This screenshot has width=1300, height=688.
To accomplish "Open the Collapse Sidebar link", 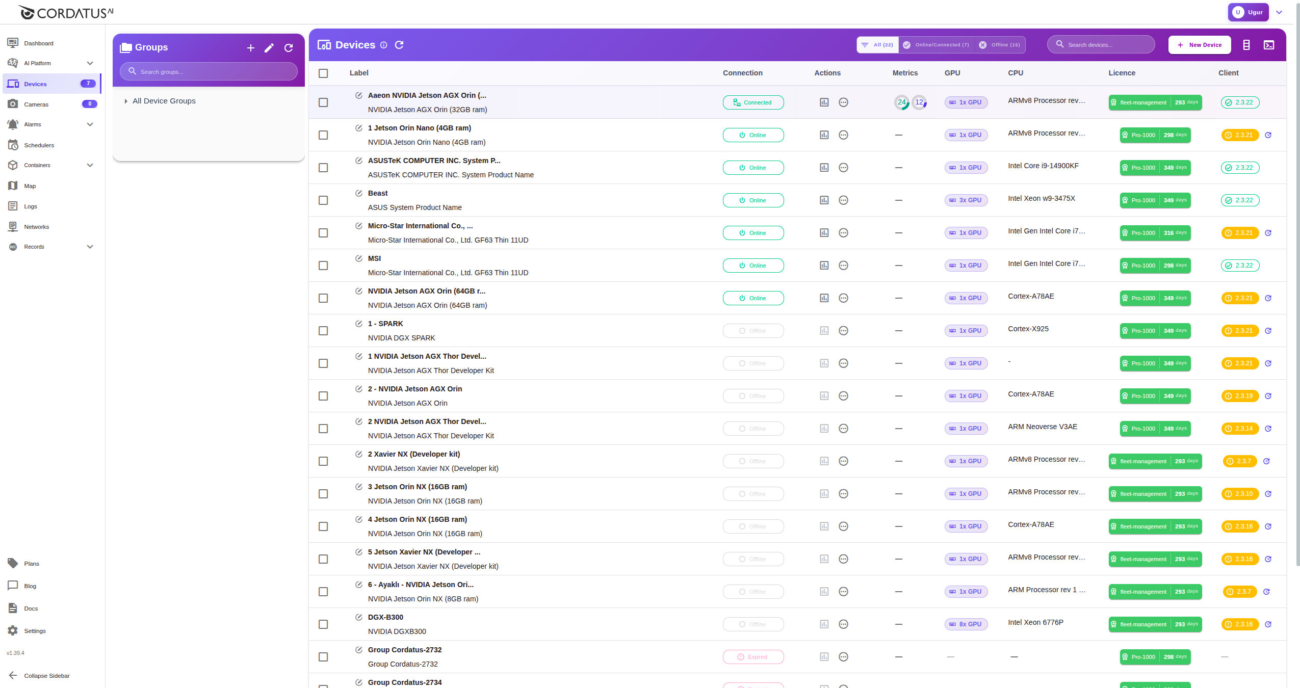I will pos(46,675).
